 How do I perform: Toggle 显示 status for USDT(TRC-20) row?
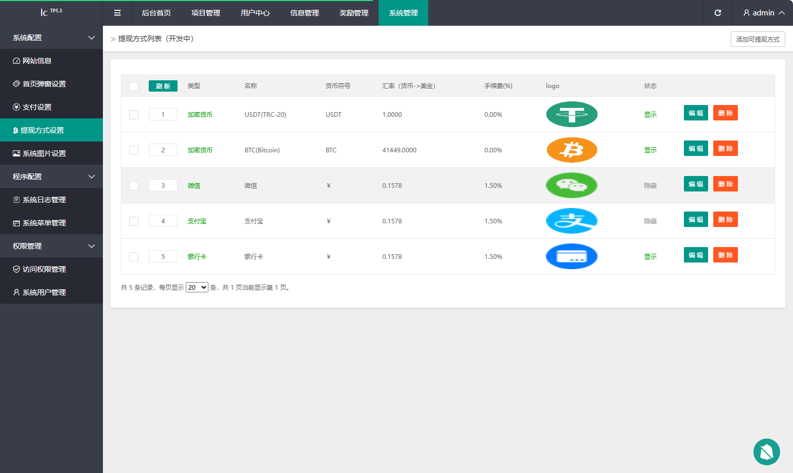click(x=650, y=114)
